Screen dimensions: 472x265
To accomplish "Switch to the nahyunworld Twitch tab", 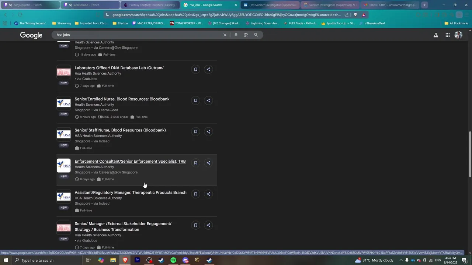I will pos(29,5).
